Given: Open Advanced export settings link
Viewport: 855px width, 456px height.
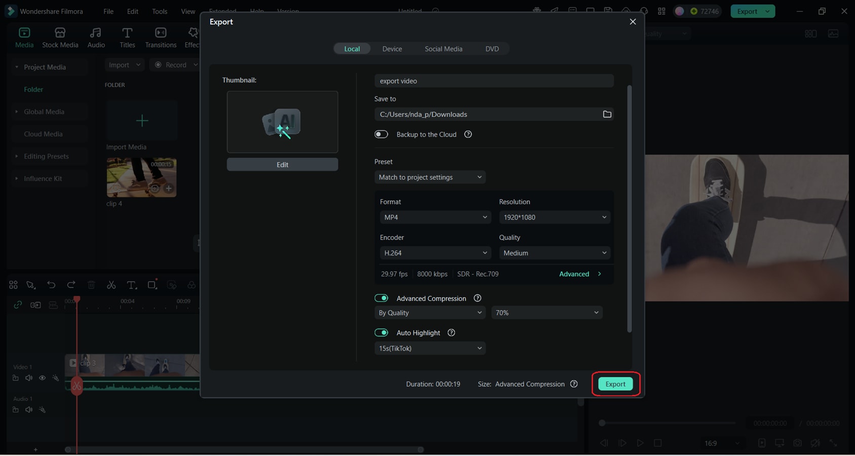Looking at the screenshot, I should 580,274.
